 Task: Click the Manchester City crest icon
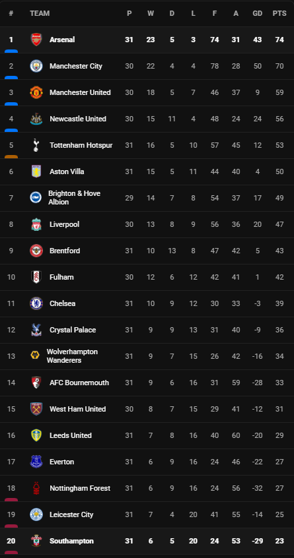tap(36, 66)
